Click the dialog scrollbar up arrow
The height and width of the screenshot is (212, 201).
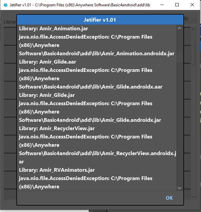[x=179, y=28]
